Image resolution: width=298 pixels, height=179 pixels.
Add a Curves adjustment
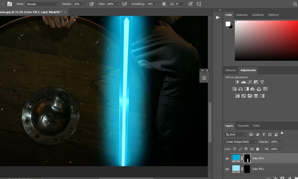tap(250, 82)
